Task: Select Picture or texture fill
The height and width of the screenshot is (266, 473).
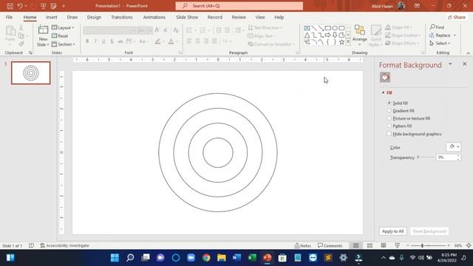Action: coord(389,118)
